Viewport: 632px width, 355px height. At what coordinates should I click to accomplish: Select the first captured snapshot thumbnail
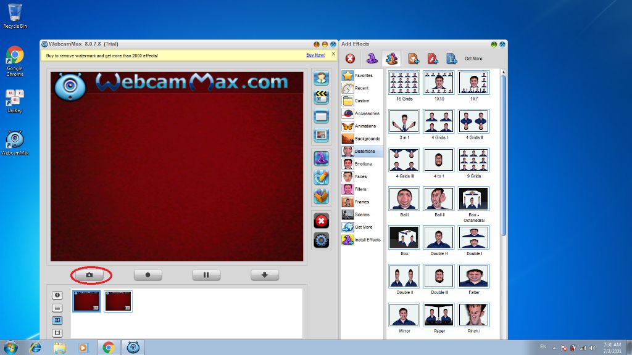point(86,301)
